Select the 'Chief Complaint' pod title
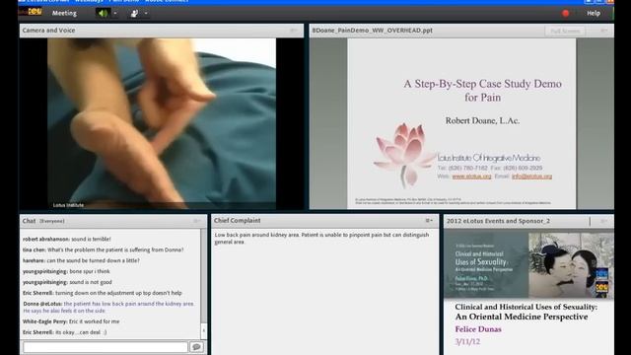This screenshot has width=631, height=355. pos(237,221)
